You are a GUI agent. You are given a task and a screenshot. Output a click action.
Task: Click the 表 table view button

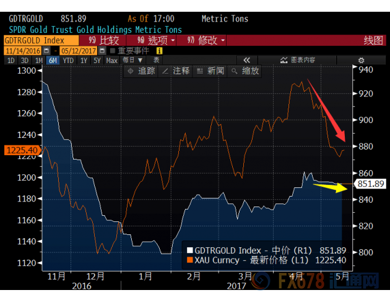(156, 60)
